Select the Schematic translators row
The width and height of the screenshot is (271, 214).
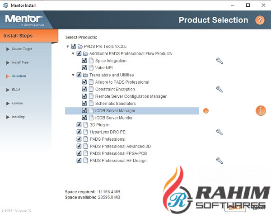point(116,104)
